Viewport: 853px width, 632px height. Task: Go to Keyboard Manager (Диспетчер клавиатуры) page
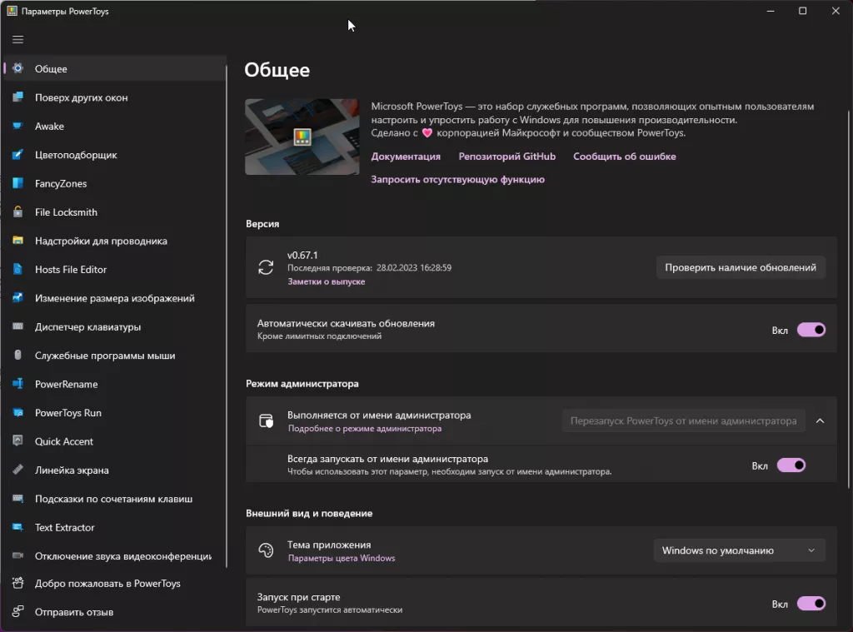pyautogui.click(x=87, y=327)
